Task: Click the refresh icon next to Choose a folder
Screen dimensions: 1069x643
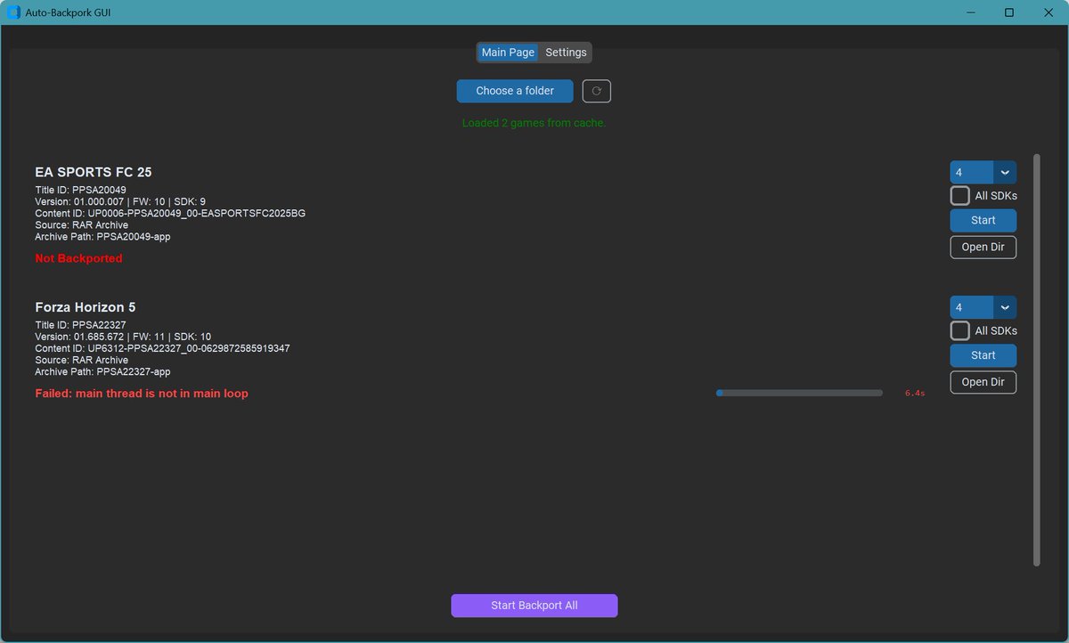Action: (x=596, y=91)
